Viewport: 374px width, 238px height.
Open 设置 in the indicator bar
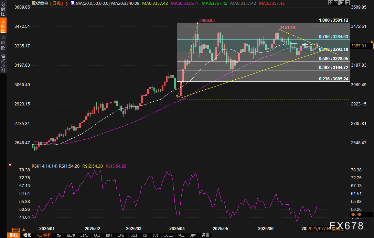pyautogui.click(x=205, y=235)
